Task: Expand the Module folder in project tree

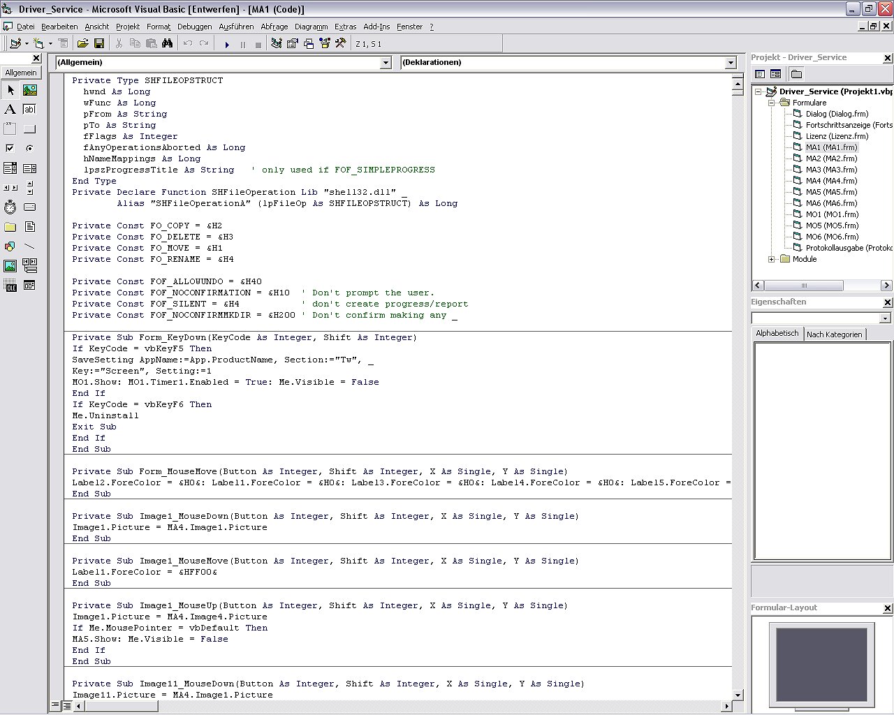Action: click(772, 259)
